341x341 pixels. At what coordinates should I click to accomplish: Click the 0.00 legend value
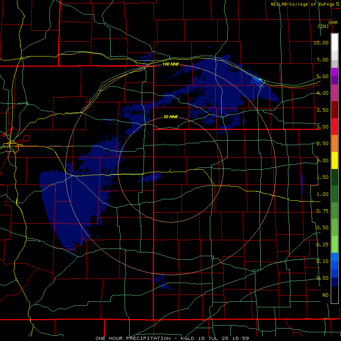[322, 278]
